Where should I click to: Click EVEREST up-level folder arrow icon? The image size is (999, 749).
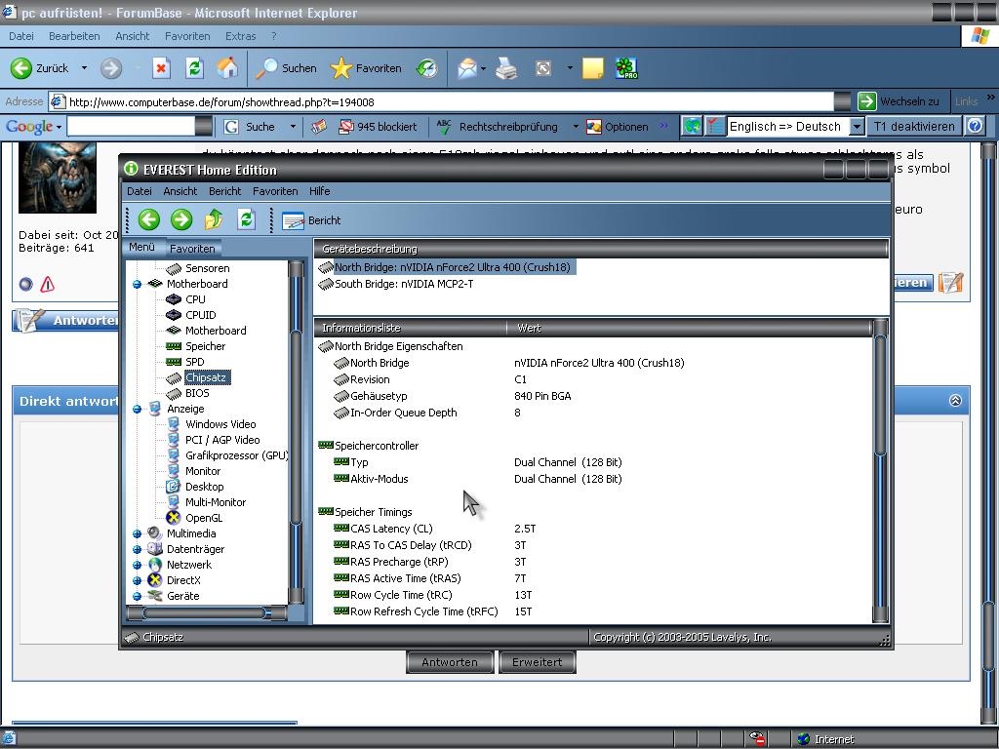214,219
